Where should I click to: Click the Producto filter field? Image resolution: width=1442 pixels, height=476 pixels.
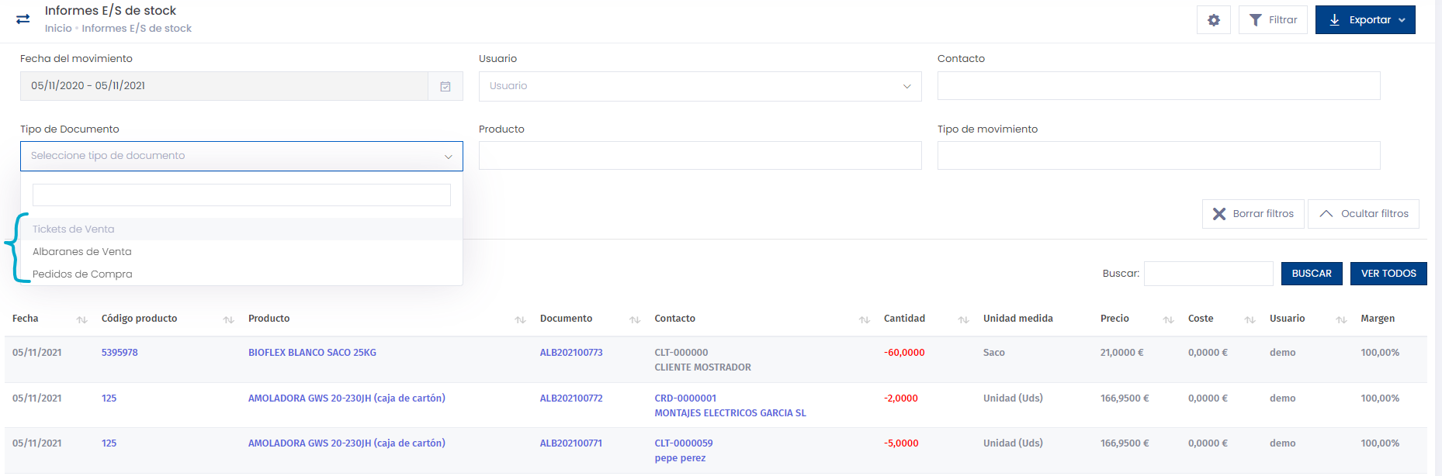tap(700, 156)
